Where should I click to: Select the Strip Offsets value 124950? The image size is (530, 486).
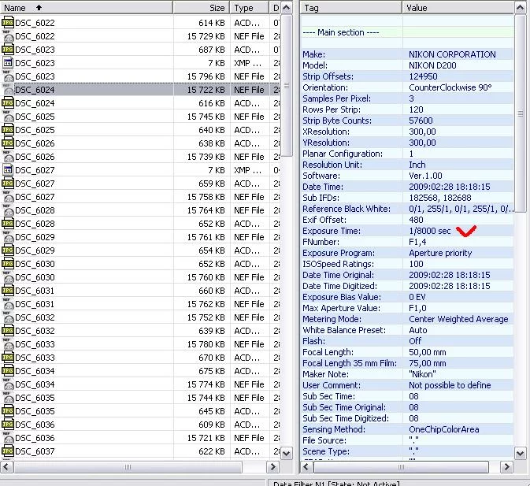[x=423, y=76]
